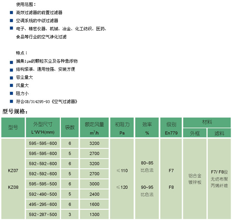232x223 pixels.
Task: Click the bullet text 风量大
Action: point(22,85)
